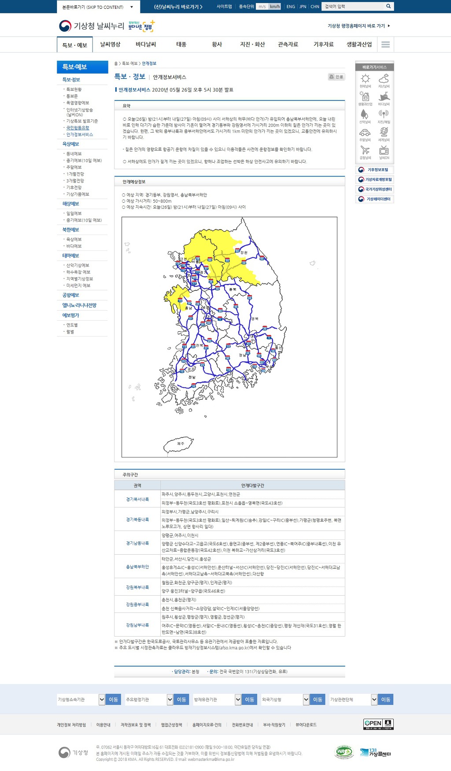Screen dimensions: 451x771
Task: Open the 주요행정기관 dropdown
Action: (149, 699)
